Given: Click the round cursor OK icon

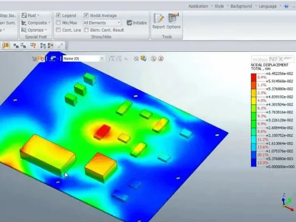Looking at the screenshot, I should 153,59.
